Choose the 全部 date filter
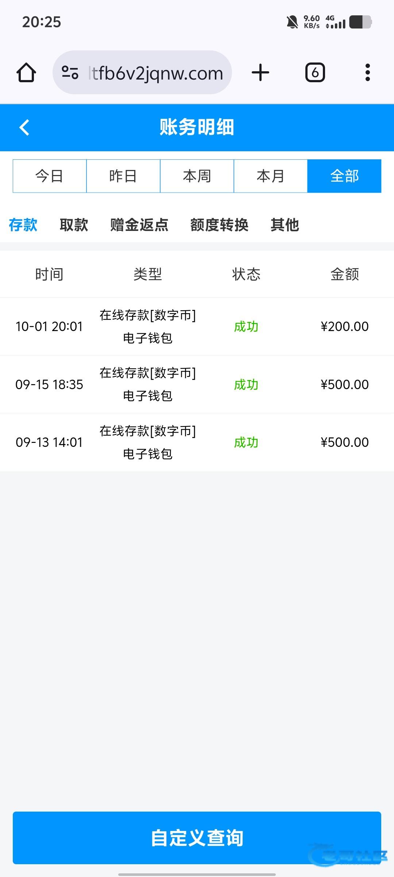394x877 pixels. pos(344,176)
